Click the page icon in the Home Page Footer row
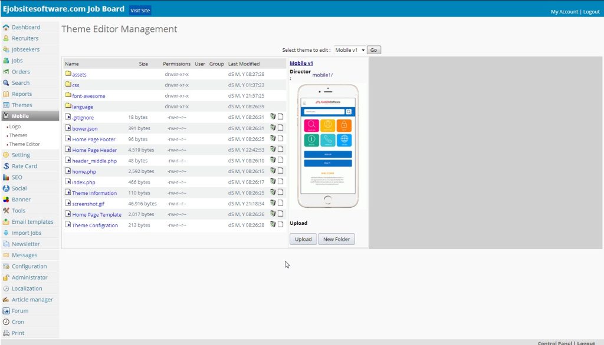This screenshot has width=604, height=345. coord(280,138)
